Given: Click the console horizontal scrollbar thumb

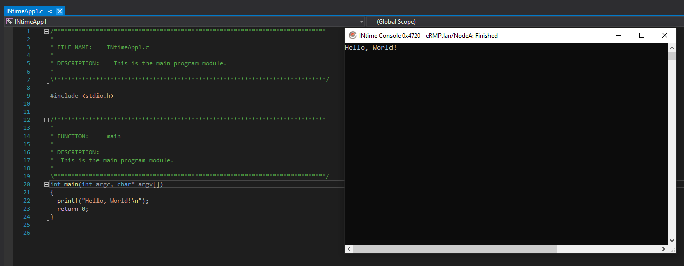Looking at the screenshot, I should (455, 249).
